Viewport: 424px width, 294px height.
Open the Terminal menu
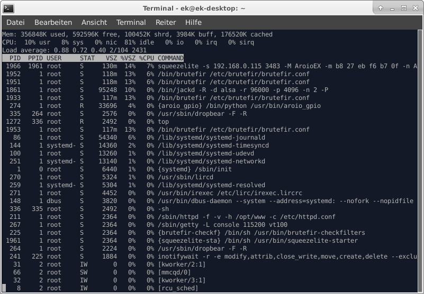click(131, 22)
